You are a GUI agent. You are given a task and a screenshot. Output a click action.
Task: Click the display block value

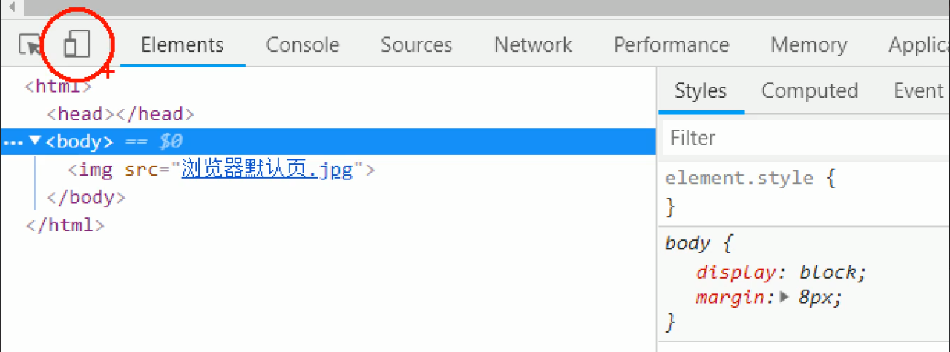pyautogui.click(x=829, y=272)
